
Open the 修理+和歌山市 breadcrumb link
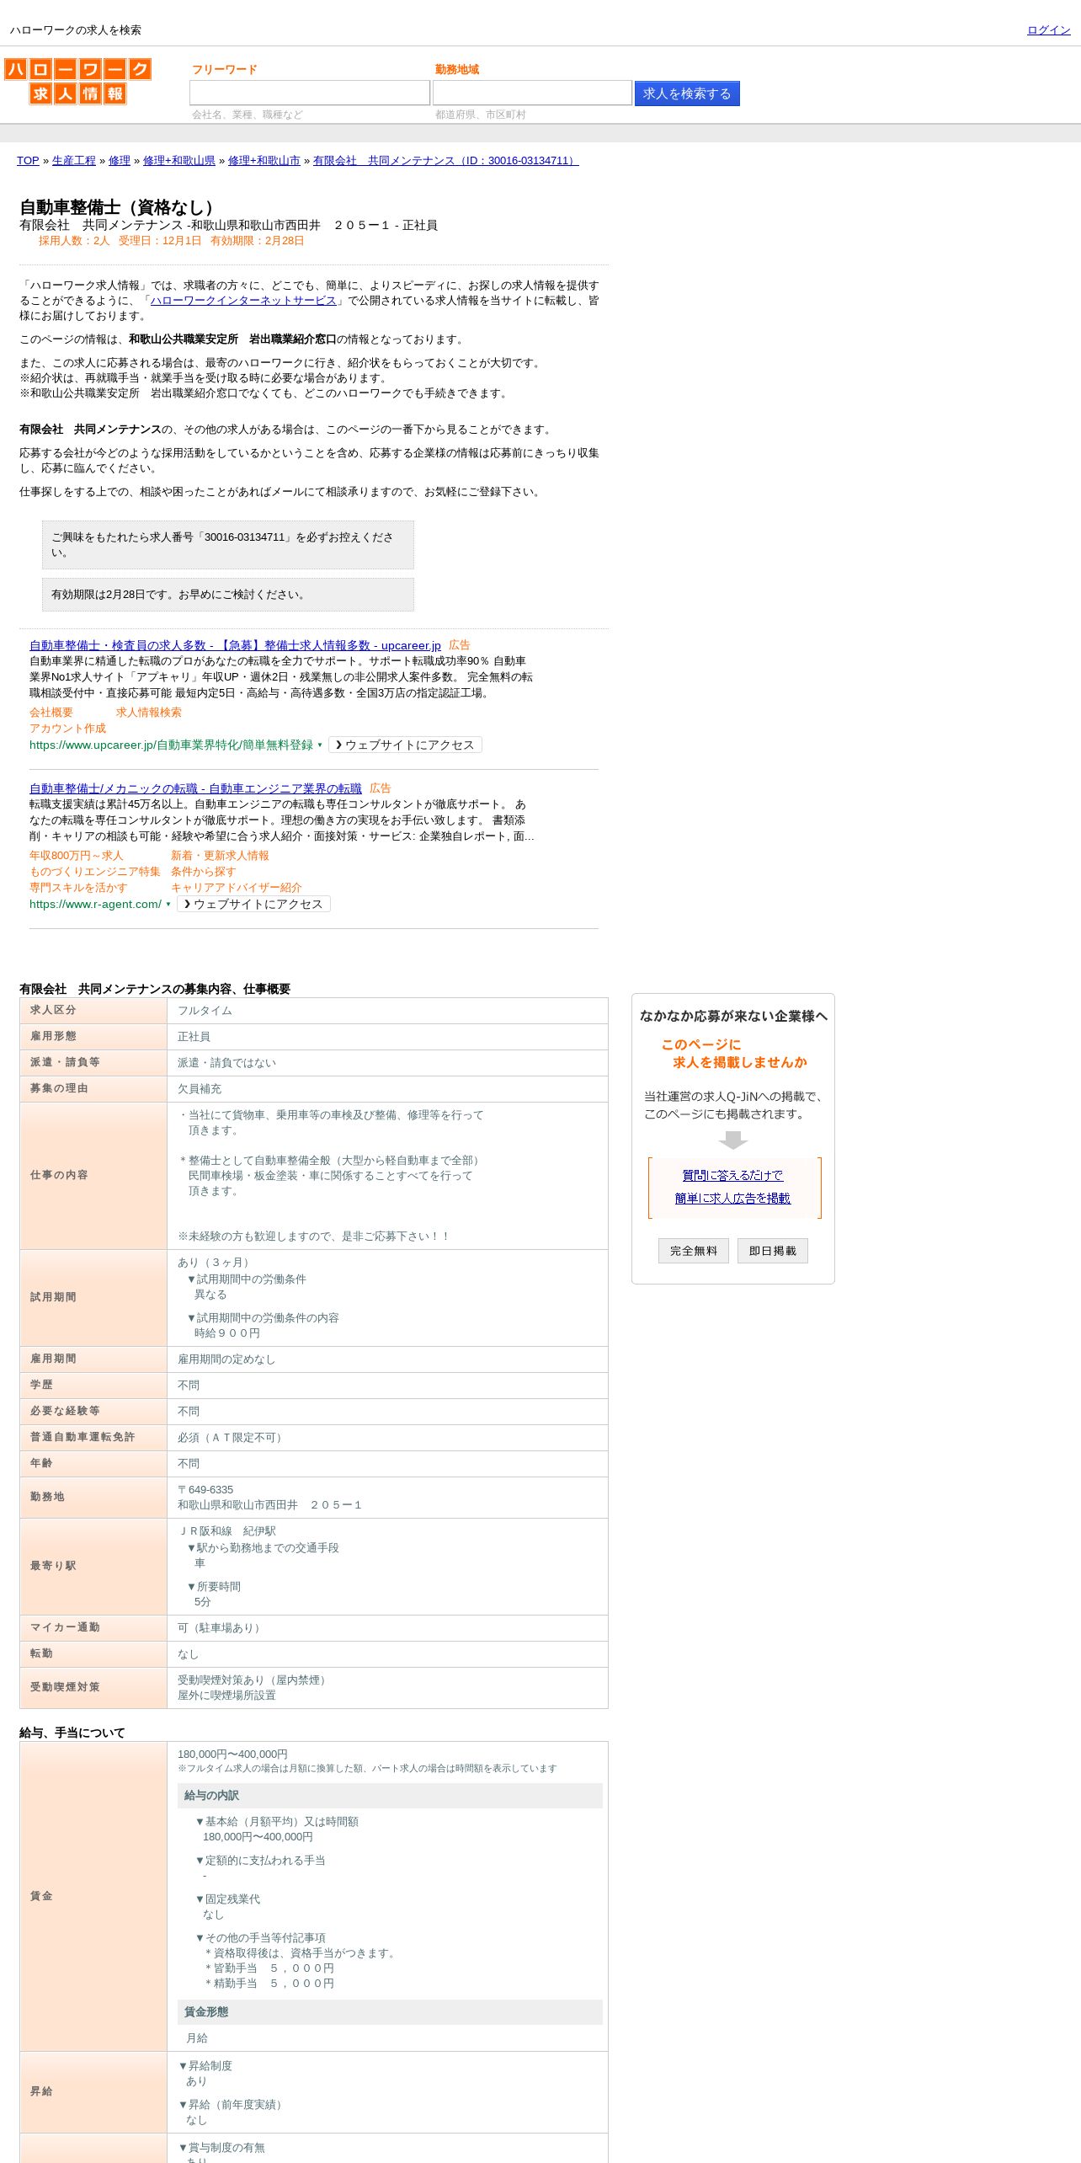[x=264, y=161]
